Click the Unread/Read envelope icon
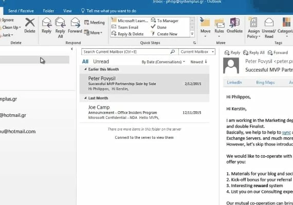Screen dimensions: 293x205 pyautogui.click(x=269, y=23)
